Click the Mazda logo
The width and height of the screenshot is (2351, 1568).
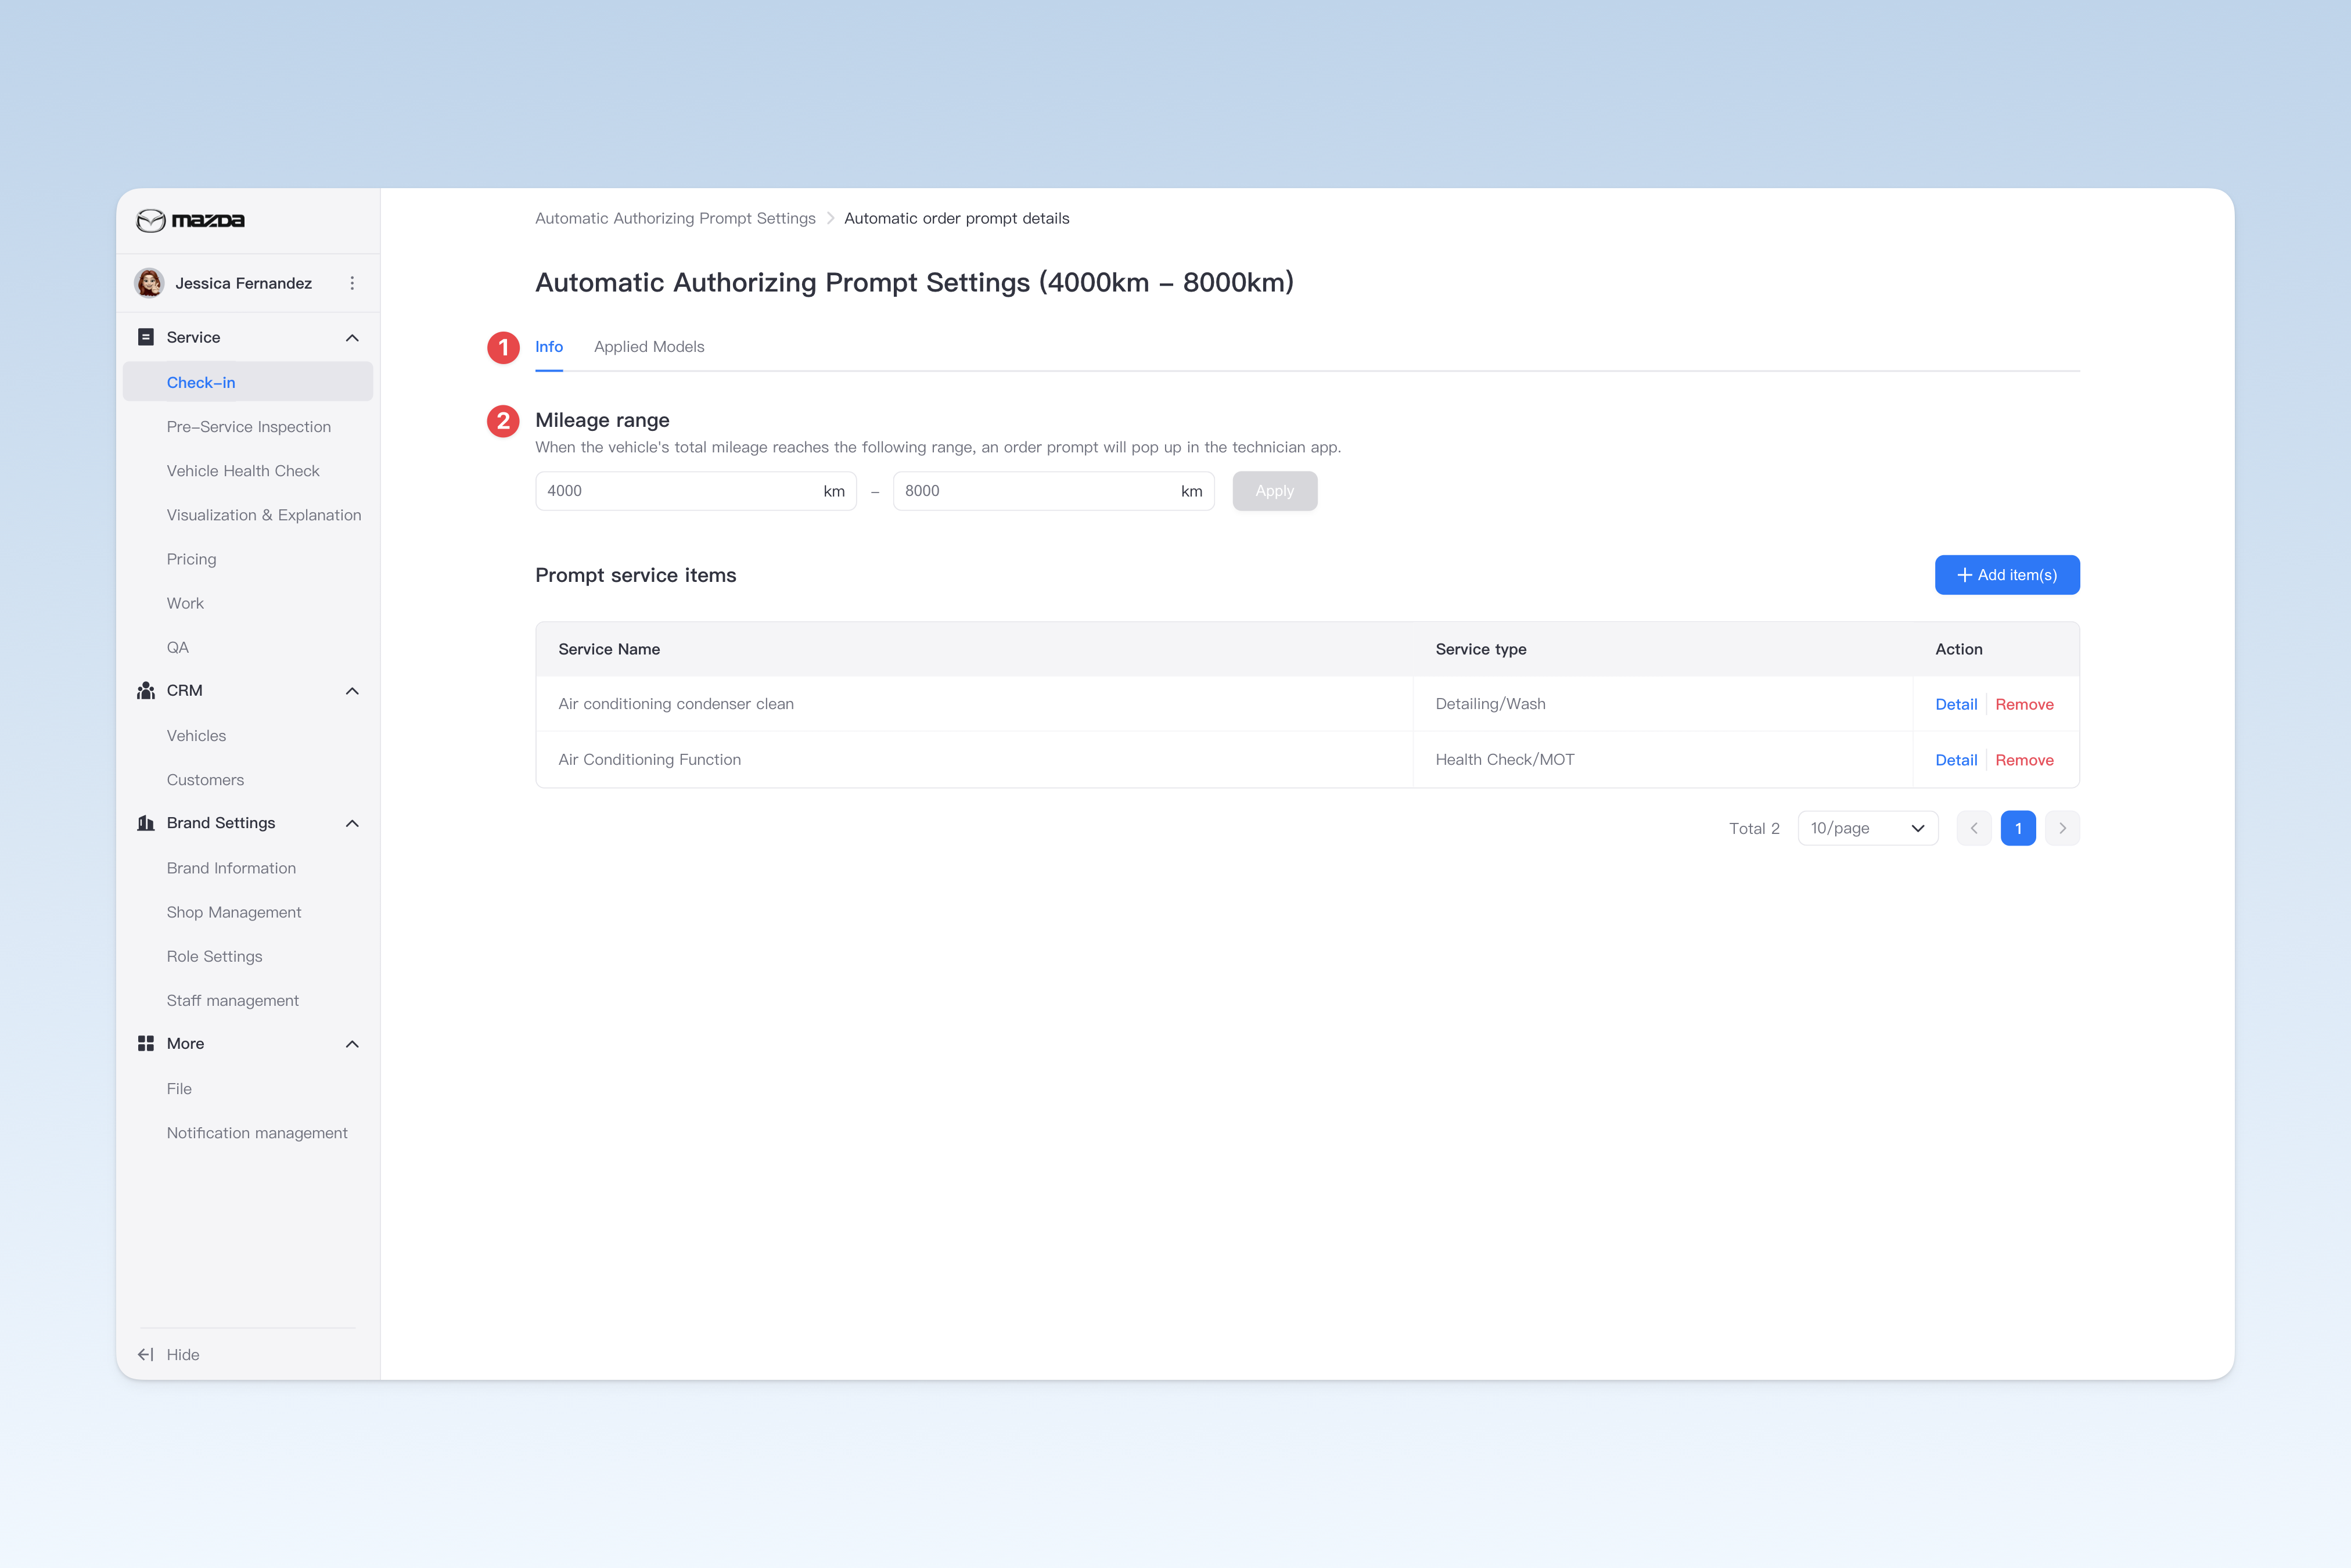click(x=190, y=220)
